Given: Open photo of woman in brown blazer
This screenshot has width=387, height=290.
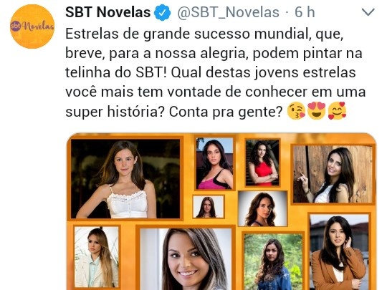Looking at the screenshot, I should click(x=340, y=252).
